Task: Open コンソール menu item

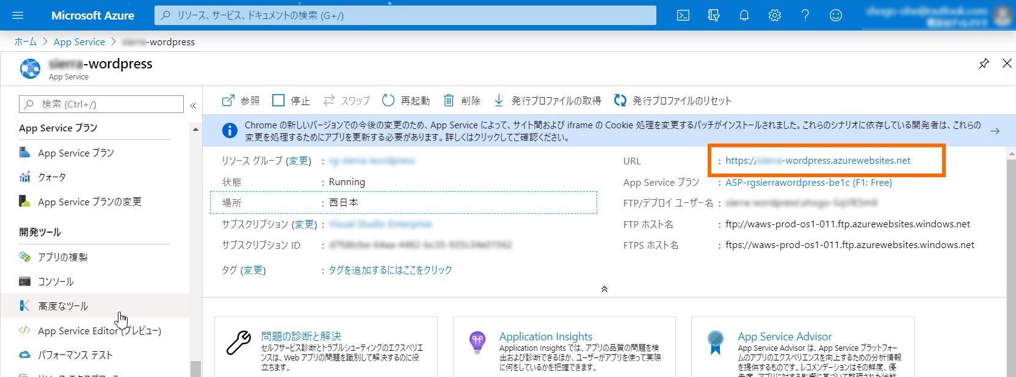Action: click(x=46, y=282)
